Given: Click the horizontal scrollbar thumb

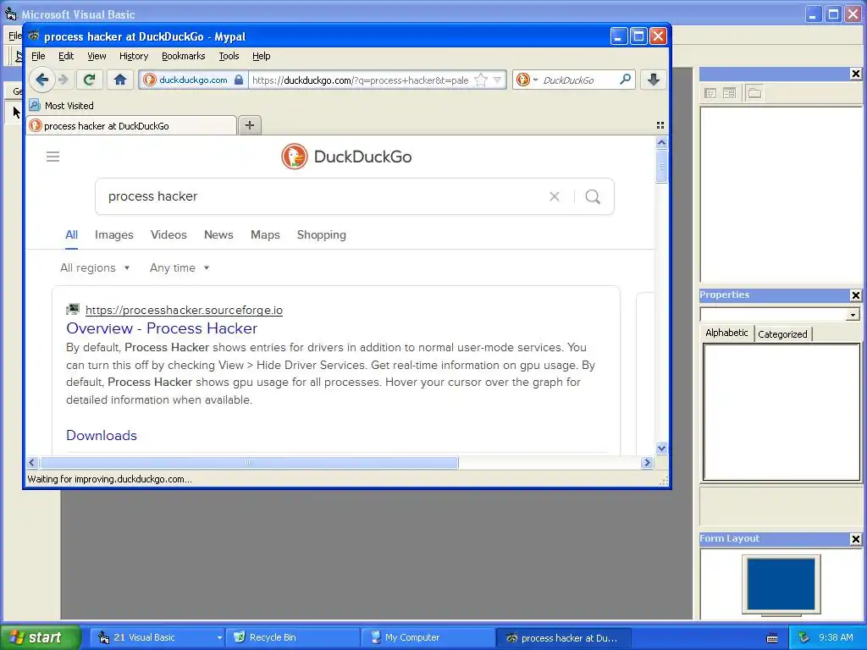Looking at the screenshot, I should click(x=249, y=463).
